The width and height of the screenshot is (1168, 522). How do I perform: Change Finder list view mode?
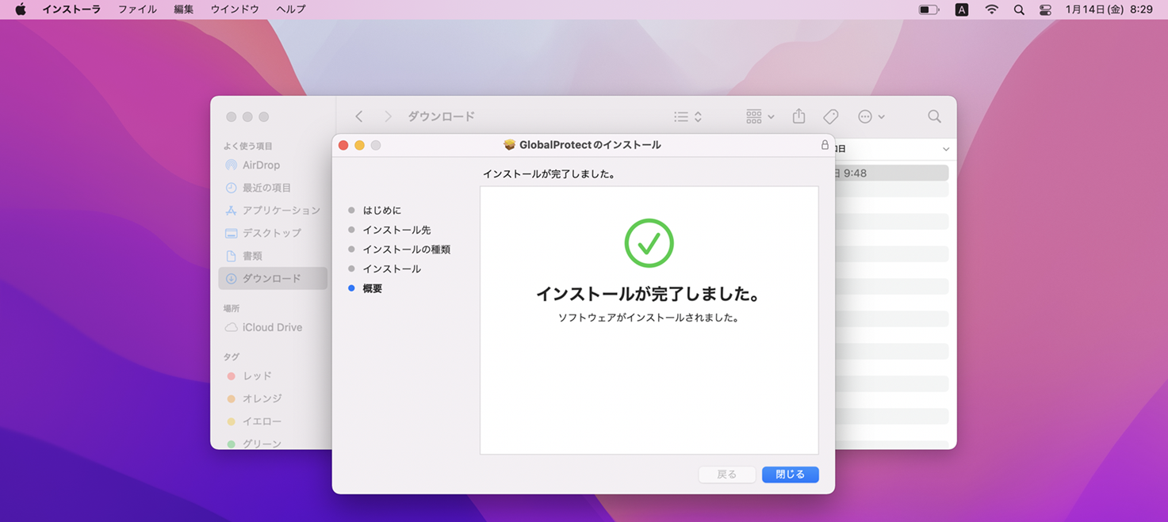pos(687,116)
